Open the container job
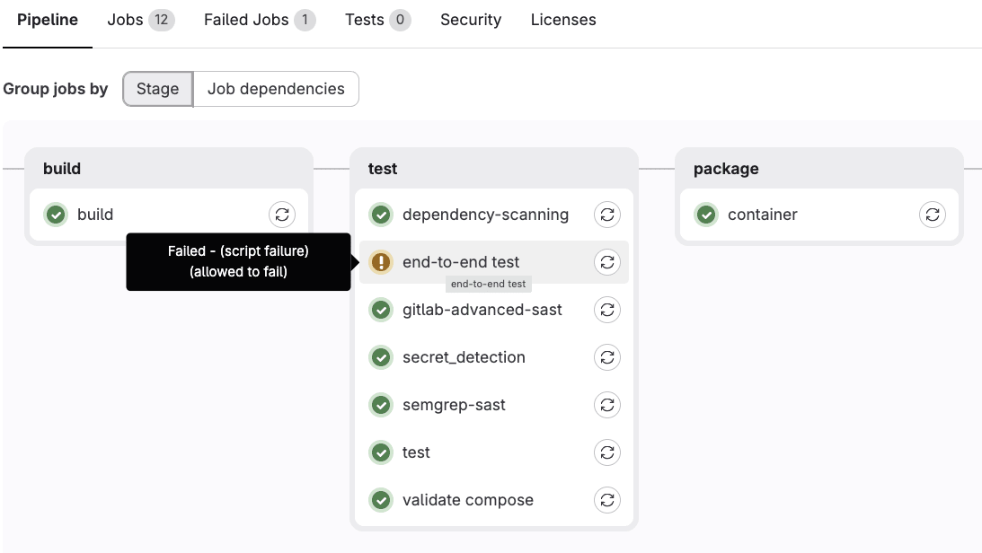 (x=762, y=215)
